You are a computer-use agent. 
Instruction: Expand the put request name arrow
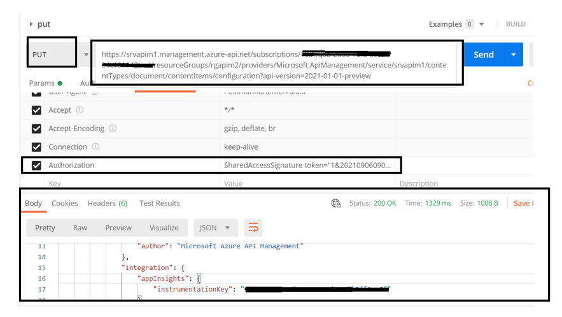pos(31,24)
